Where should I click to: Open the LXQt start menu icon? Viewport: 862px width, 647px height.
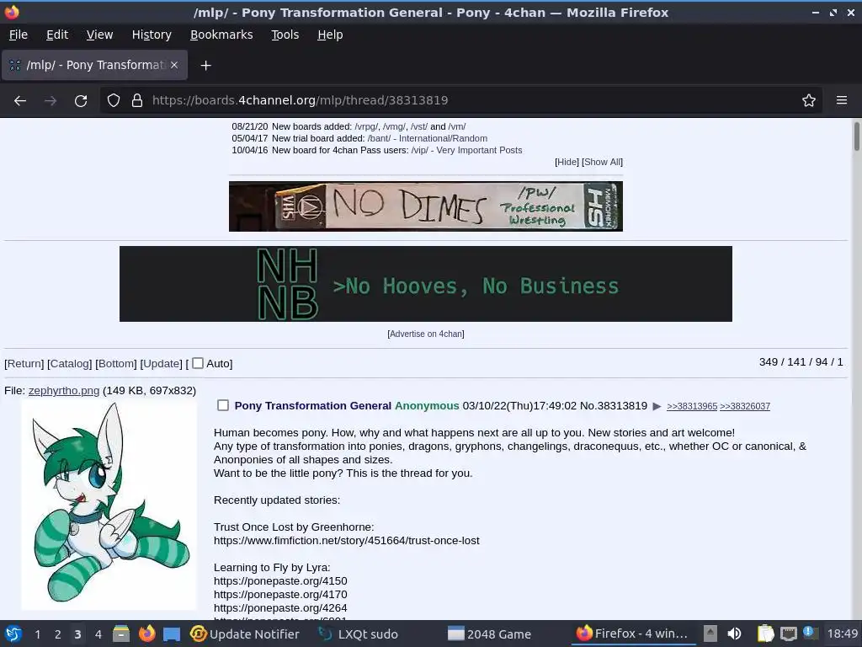point(13,634)
